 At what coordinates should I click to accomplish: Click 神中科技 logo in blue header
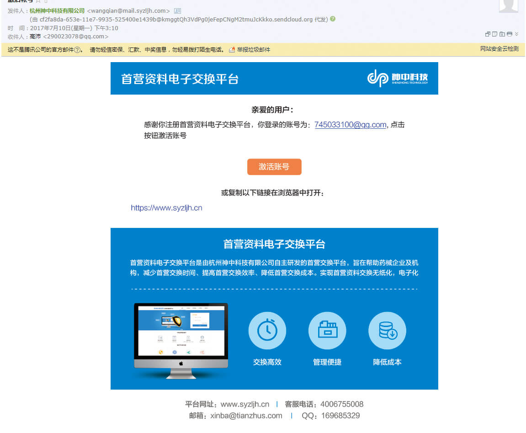(398, 78)
